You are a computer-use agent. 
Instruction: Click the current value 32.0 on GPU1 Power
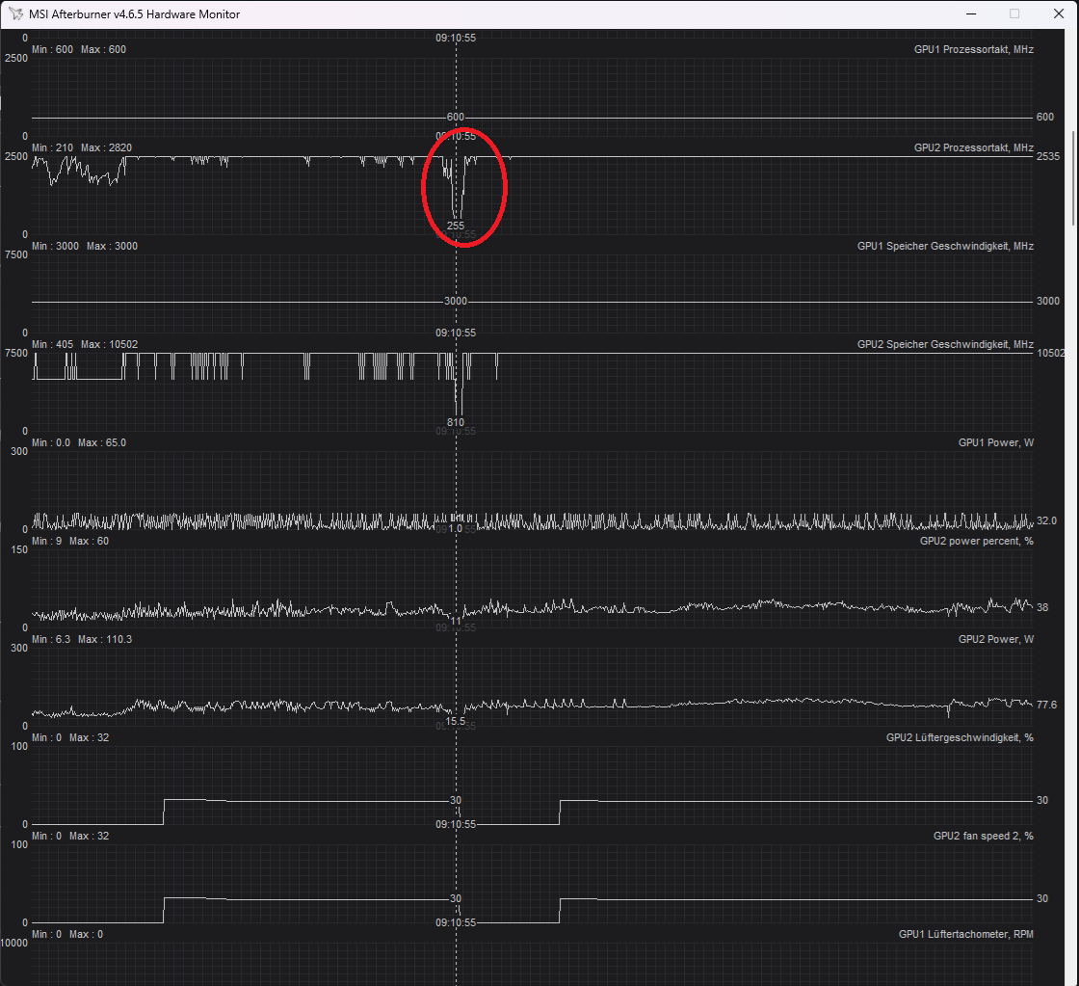tap(1046, 521)
